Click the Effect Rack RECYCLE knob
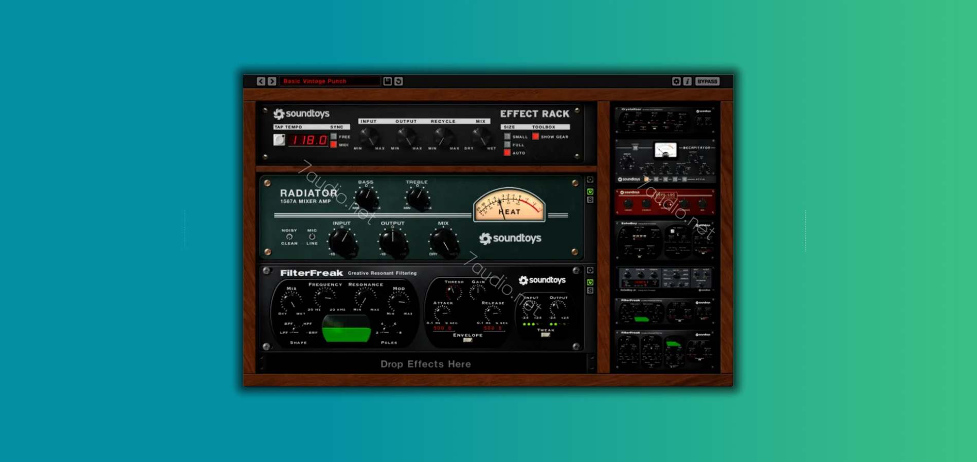The width and height of the screenshot is (977, 462). tap(443, 137)
